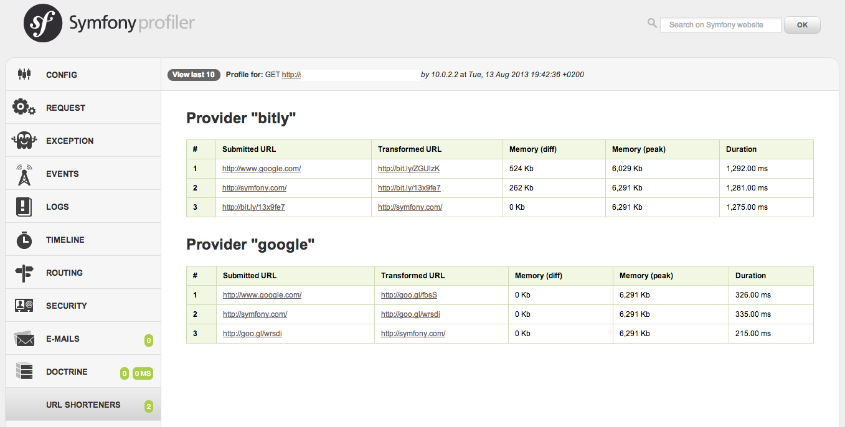Click the View last 10 button
Image resolution: width=845 pixels, height=427 pixels.
pos(194,75)
